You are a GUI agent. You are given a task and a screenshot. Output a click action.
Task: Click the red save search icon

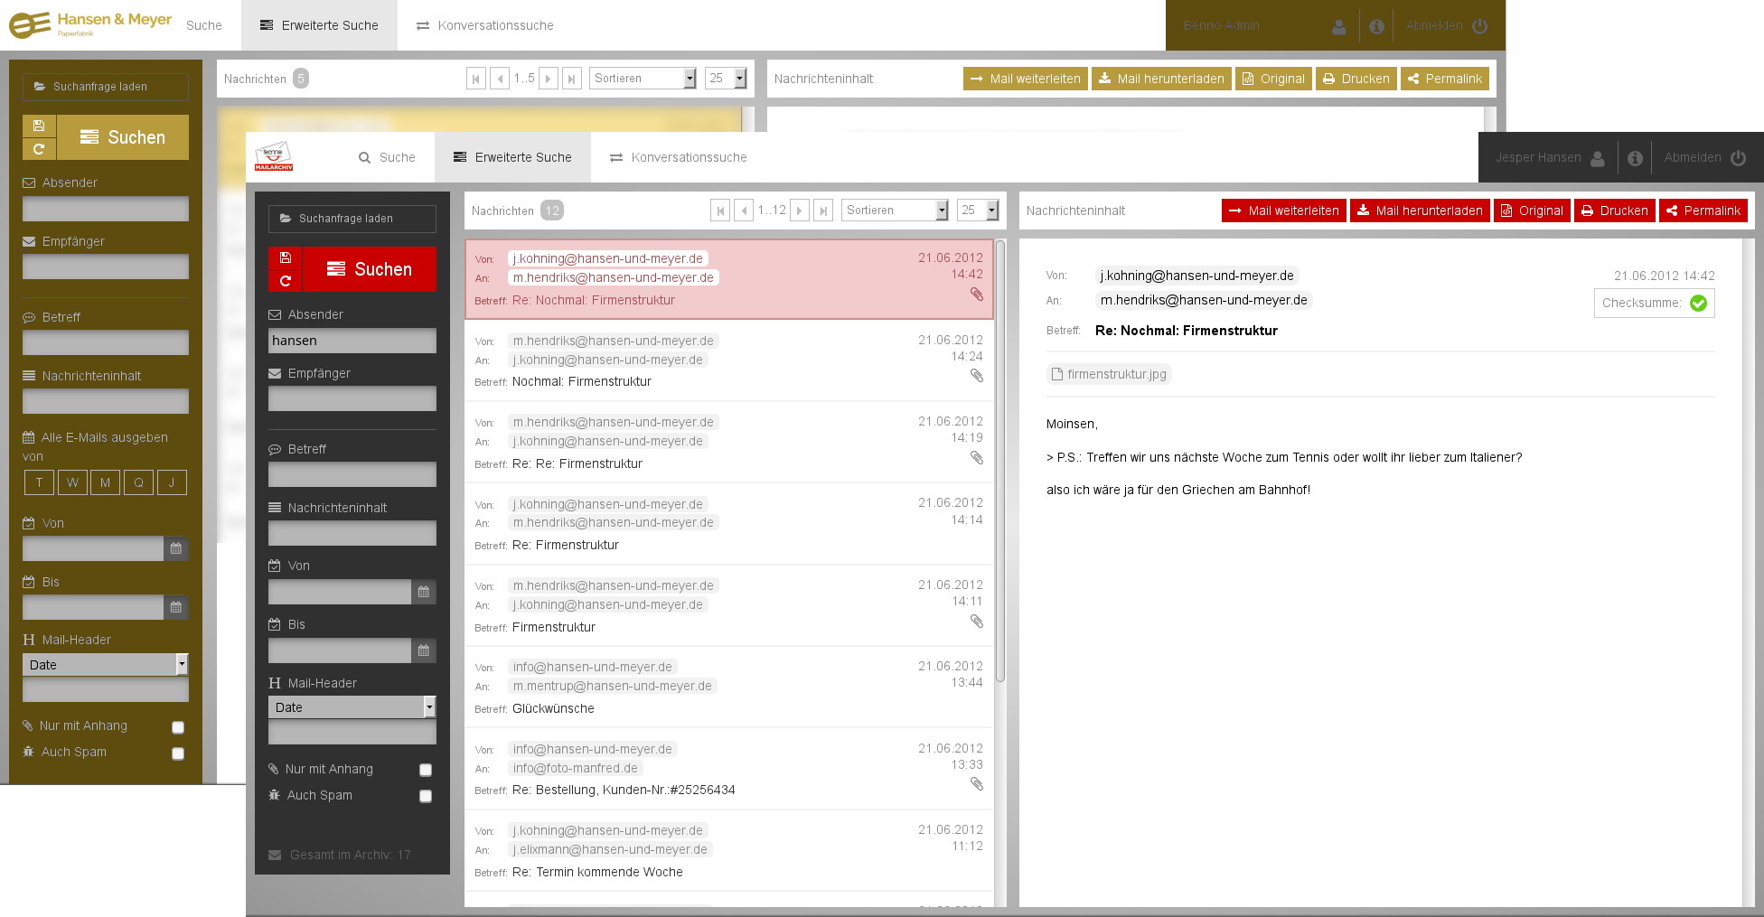click(285, 257)
